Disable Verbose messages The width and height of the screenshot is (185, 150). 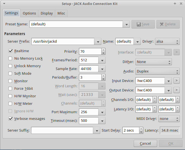click(10, 118)
